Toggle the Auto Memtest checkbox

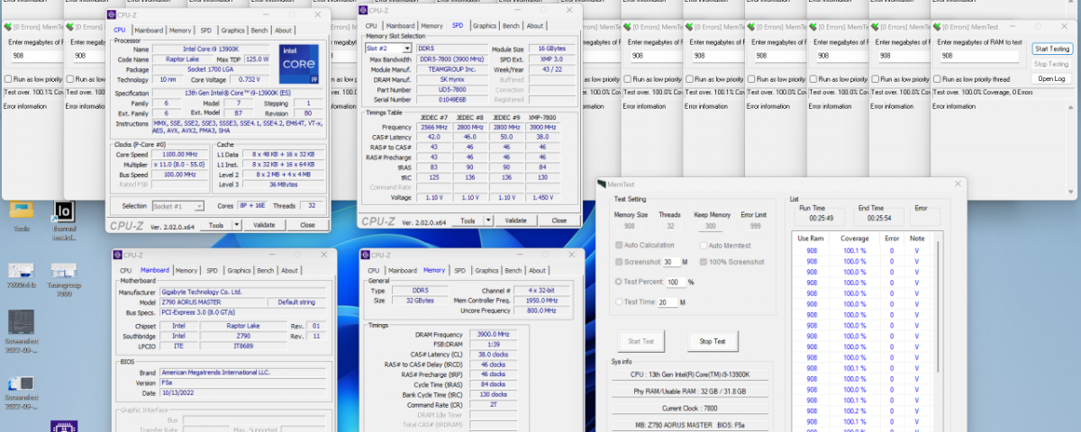click(x=704, y=246)
